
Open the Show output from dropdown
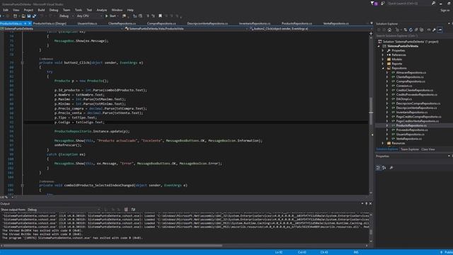click(64, 210)
